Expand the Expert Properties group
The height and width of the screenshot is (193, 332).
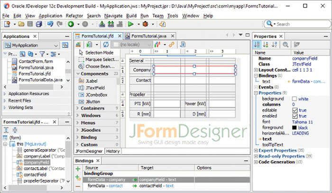[x=256, y=151]
